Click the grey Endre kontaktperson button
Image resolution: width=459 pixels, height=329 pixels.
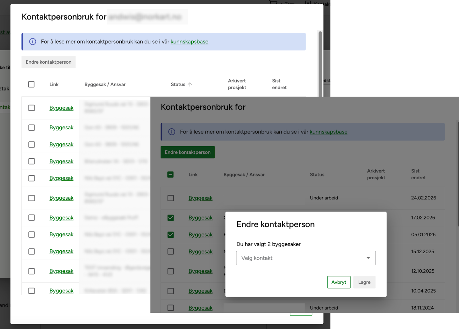pos(48,62)
